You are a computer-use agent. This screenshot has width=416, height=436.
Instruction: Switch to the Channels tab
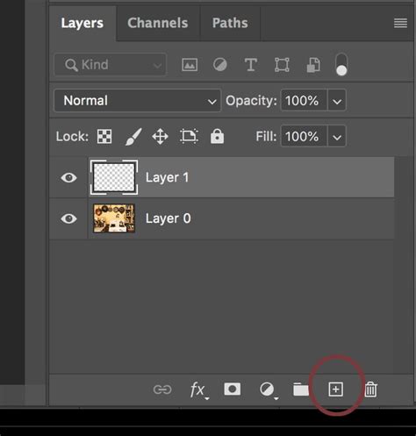158,23
